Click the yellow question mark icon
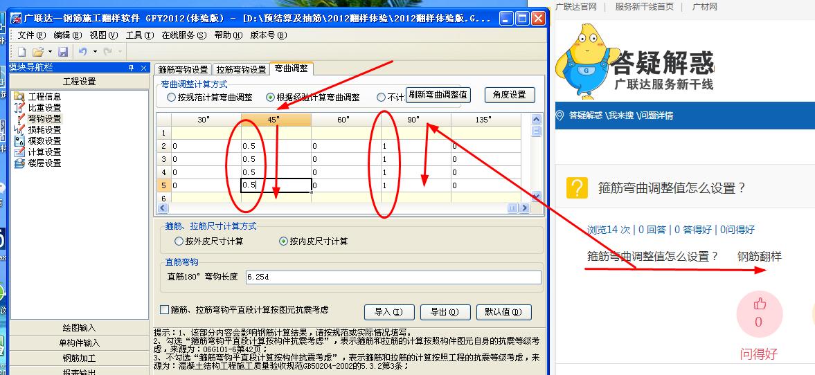This screenshot has width=815, height=375. (577, 188)
